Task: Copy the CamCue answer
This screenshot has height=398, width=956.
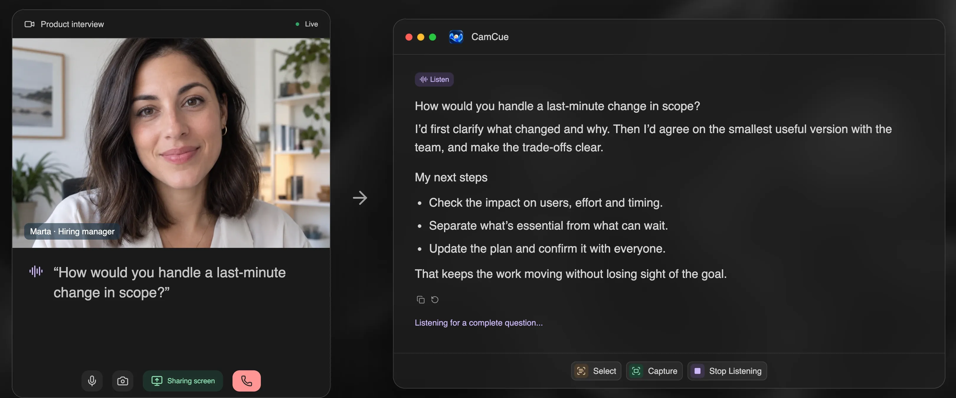Action: pos(420,299)
